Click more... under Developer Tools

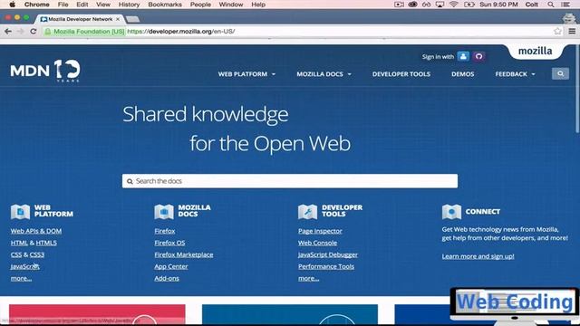pyautogui.click(x=308, y=278)
